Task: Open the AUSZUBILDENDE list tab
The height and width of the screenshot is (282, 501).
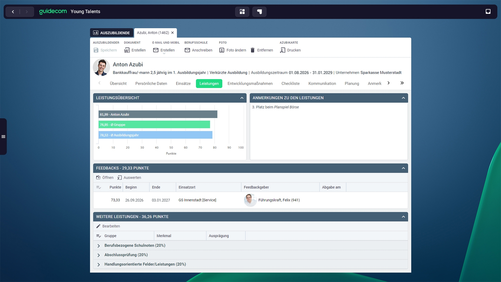Action: tap(112, 33)
